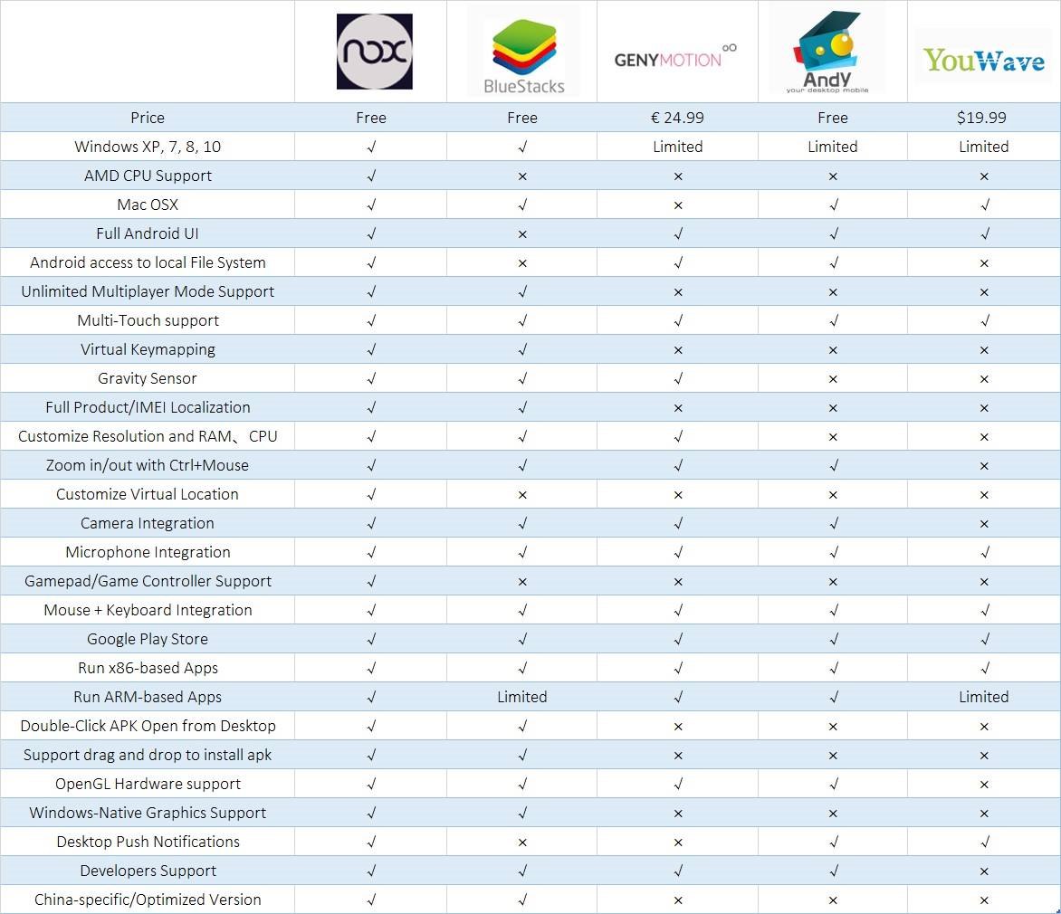
Task: Click BlueStacks cross mark for AMD CPU Support
Action: point(522,176)
